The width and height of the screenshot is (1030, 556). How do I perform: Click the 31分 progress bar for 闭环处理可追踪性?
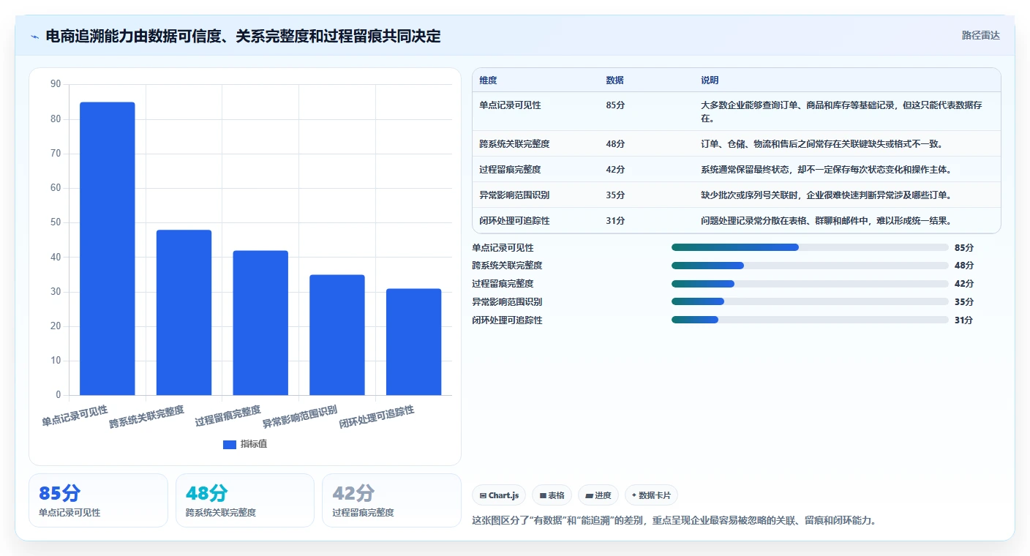click(x=810, y=320)
